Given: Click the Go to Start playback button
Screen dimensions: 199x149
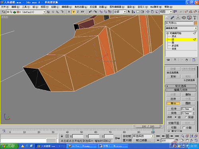Looking at the screenshot, I should coord(158,136).
